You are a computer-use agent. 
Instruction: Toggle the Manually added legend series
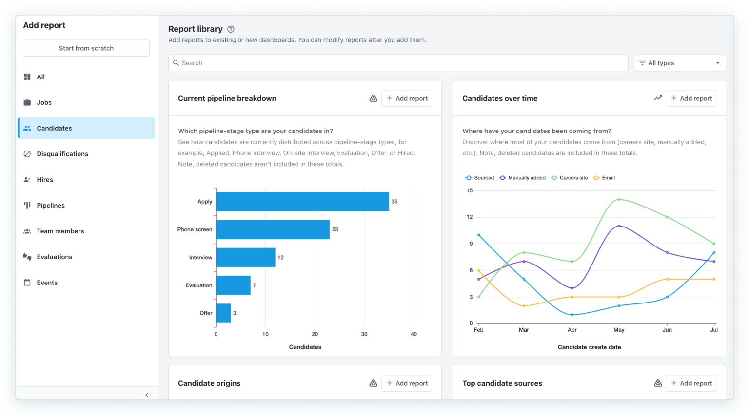click(x=522, y=178)
